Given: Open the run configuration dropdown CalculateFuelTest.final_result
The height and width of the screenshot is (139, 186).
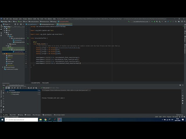Looking at the screenshot, I should click(x=140, y=22).
